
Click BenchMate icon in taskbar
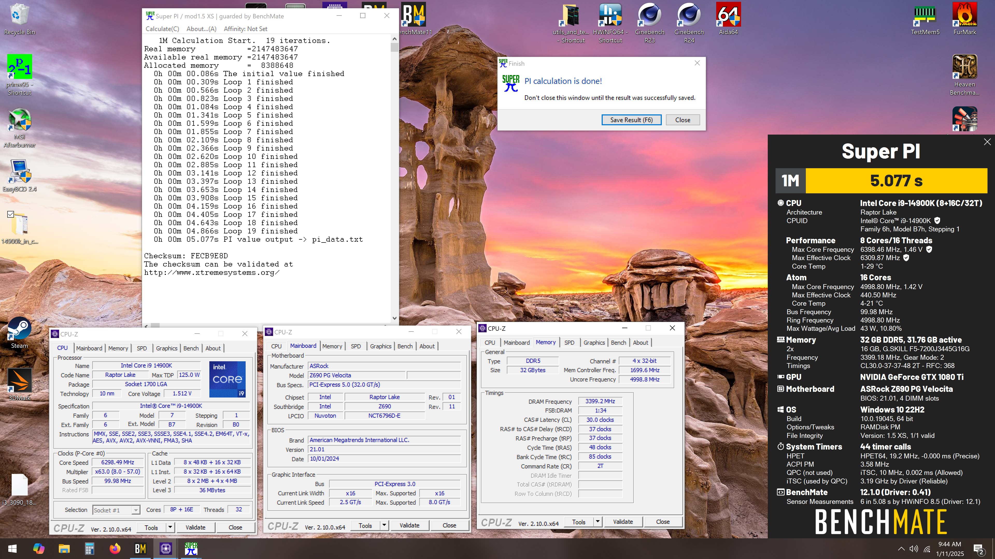140,548
